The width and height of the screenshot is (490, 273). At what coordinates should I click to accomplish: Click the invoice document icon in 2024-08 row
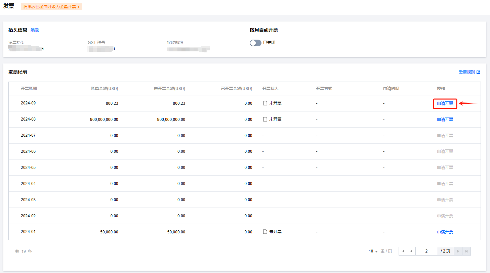tap(265, 119)
